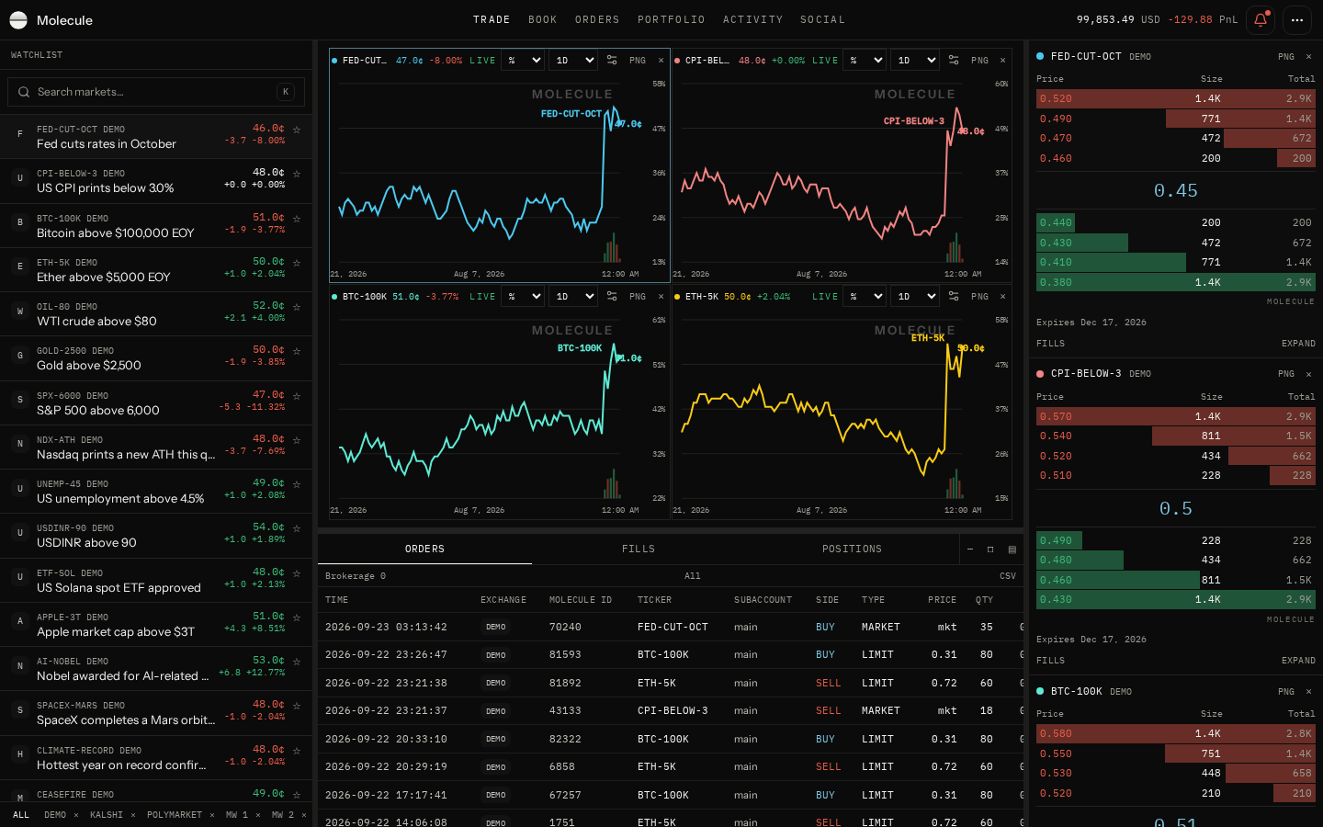Open chart settings for BTC-100K chart

tap(612, 297)
